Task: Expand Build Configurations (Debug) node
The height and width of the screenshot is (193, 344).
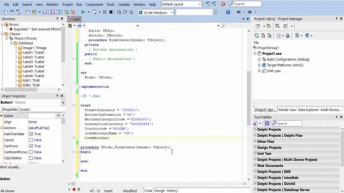Action: click(259, 60)
